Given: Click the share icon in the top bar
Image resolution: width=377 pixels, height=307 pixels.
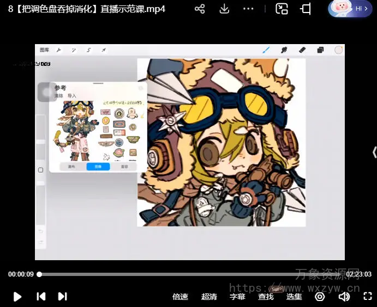Looking at the screenshot, I should pos(200,9).
